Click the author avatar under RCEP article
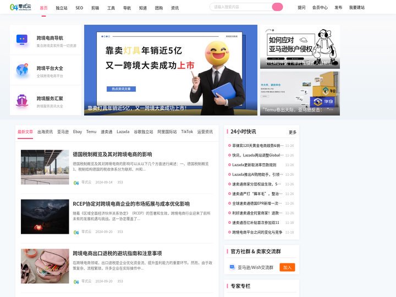This screenshot has width=396, height=297. (76, 232)
